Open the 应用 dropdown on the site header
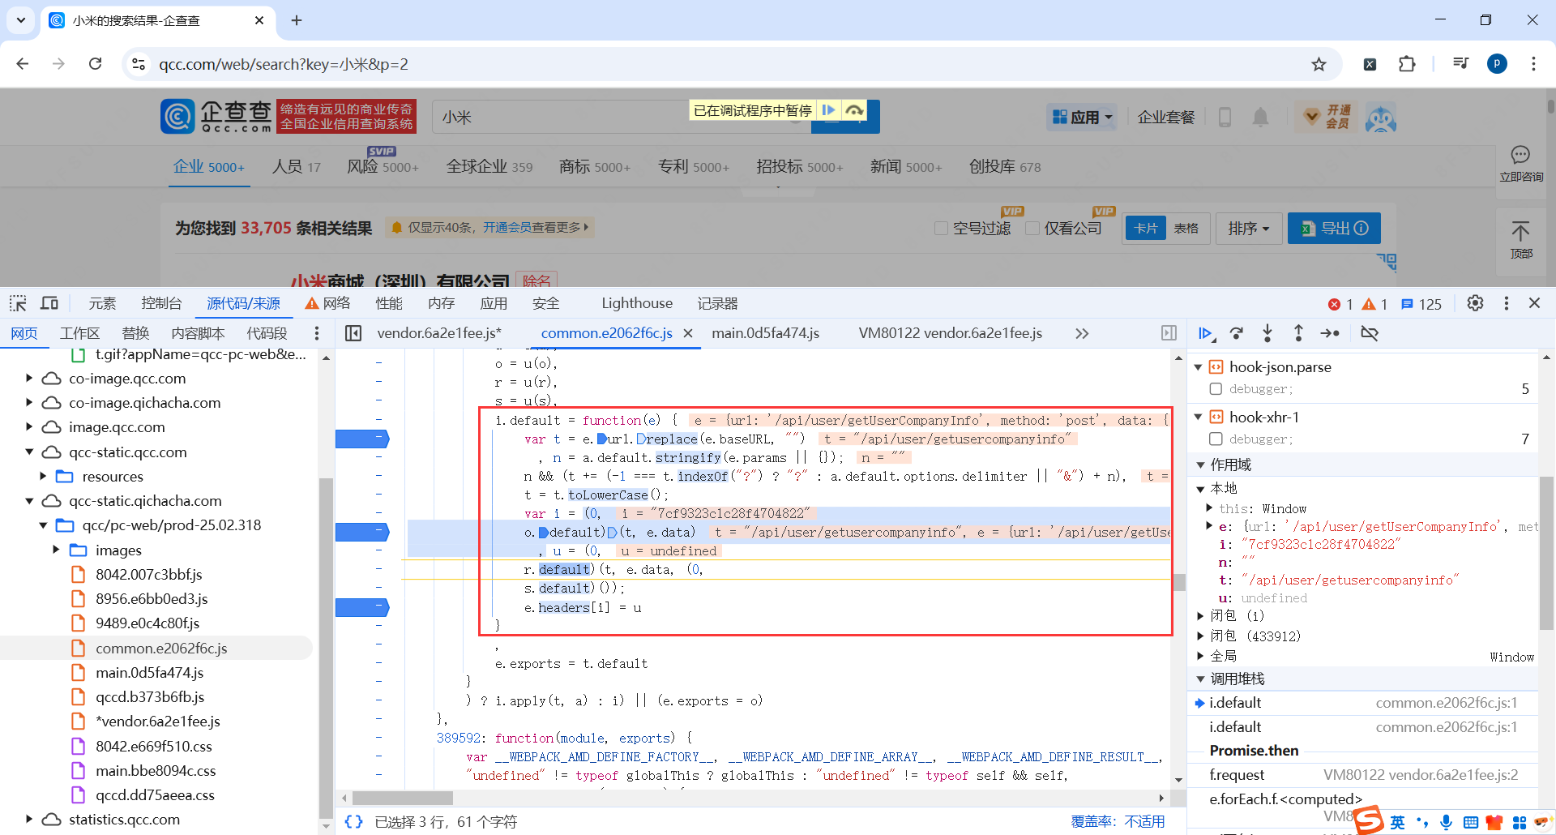The width and height of the screenshot is (1556, 835). pyautogui.click(x=1083, y=118)
